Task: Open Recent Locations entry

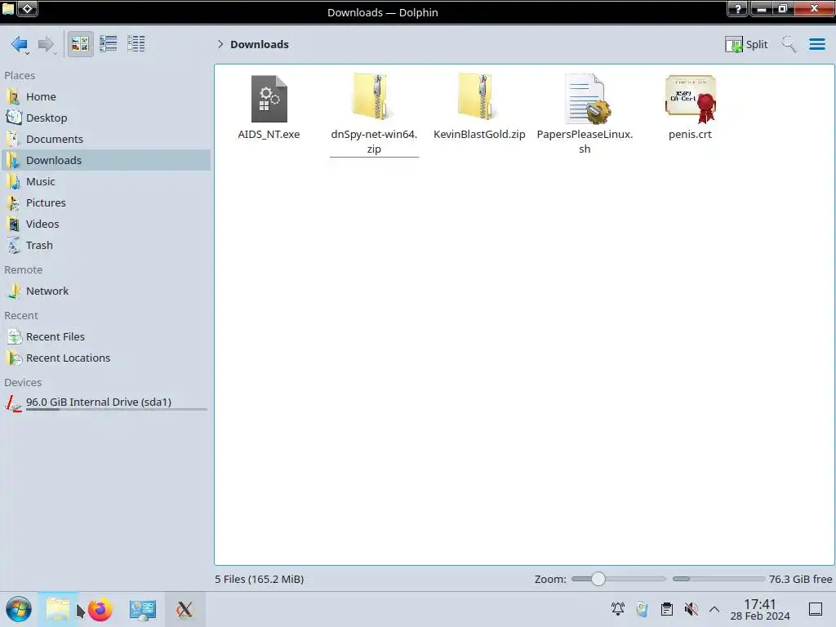Action: coord(105,358)
